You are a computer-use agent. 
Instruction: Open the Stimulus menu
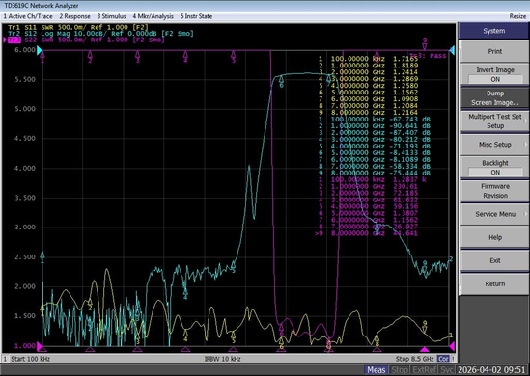click(112, 16)
